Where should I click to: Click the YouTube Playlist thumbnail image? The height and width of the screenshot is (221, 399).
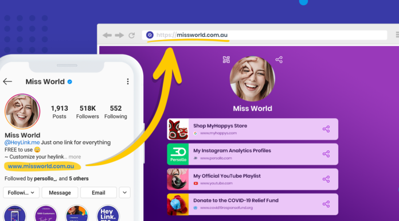pos(178,179)
